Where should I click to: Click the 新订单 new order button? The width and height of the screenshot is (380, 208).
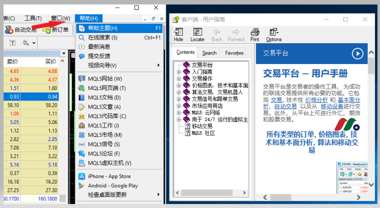[x=55, y=29]
